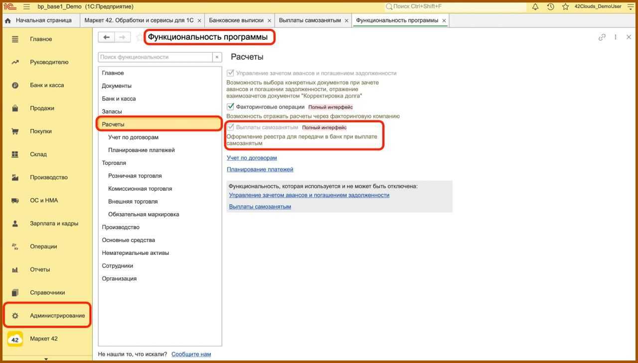638x363 pixels.
Task: Toggle the Факторинговые операции checkbox
Action: point(230,107)
